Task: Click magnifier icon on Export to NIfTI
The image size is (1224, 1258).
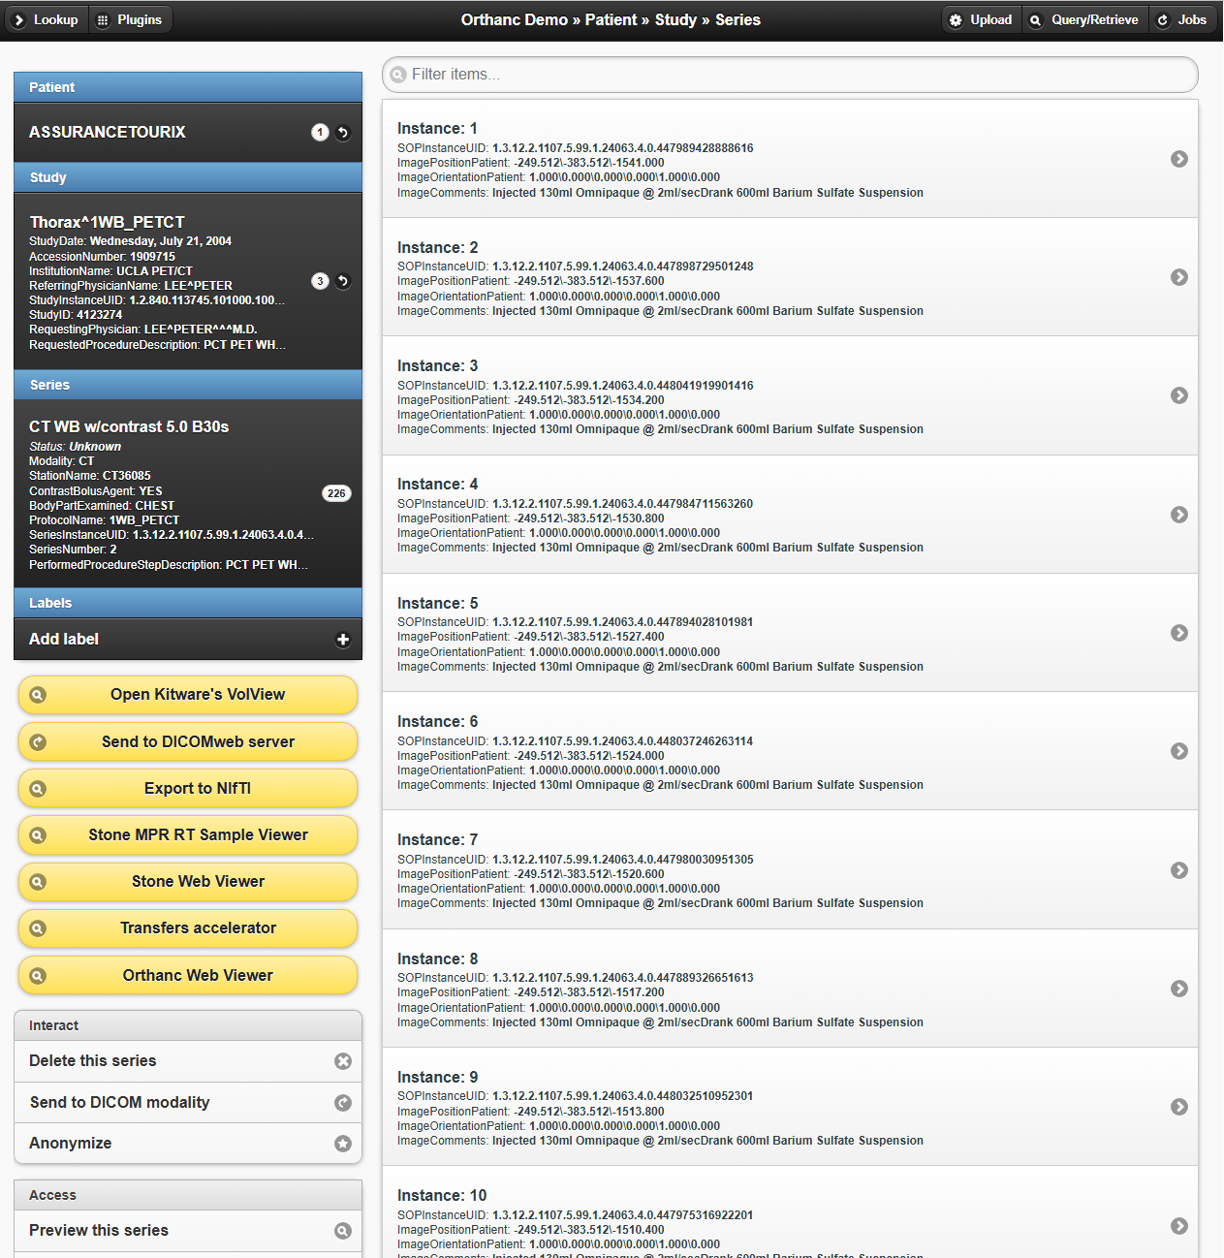Action: pyautogui.click(x=38, y=789)
